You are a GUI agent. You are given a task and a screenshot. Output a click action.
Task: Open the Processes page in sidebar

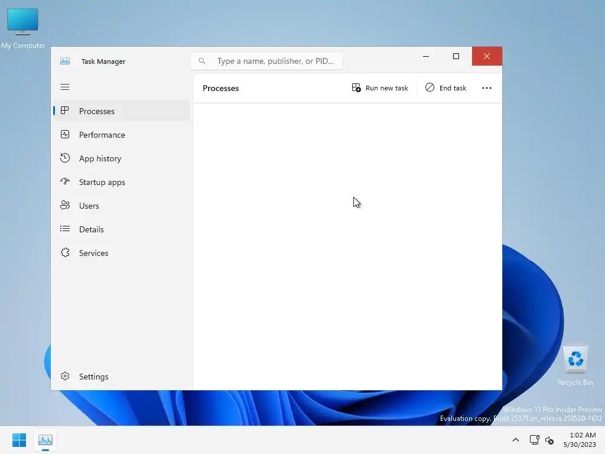(122, 111)
